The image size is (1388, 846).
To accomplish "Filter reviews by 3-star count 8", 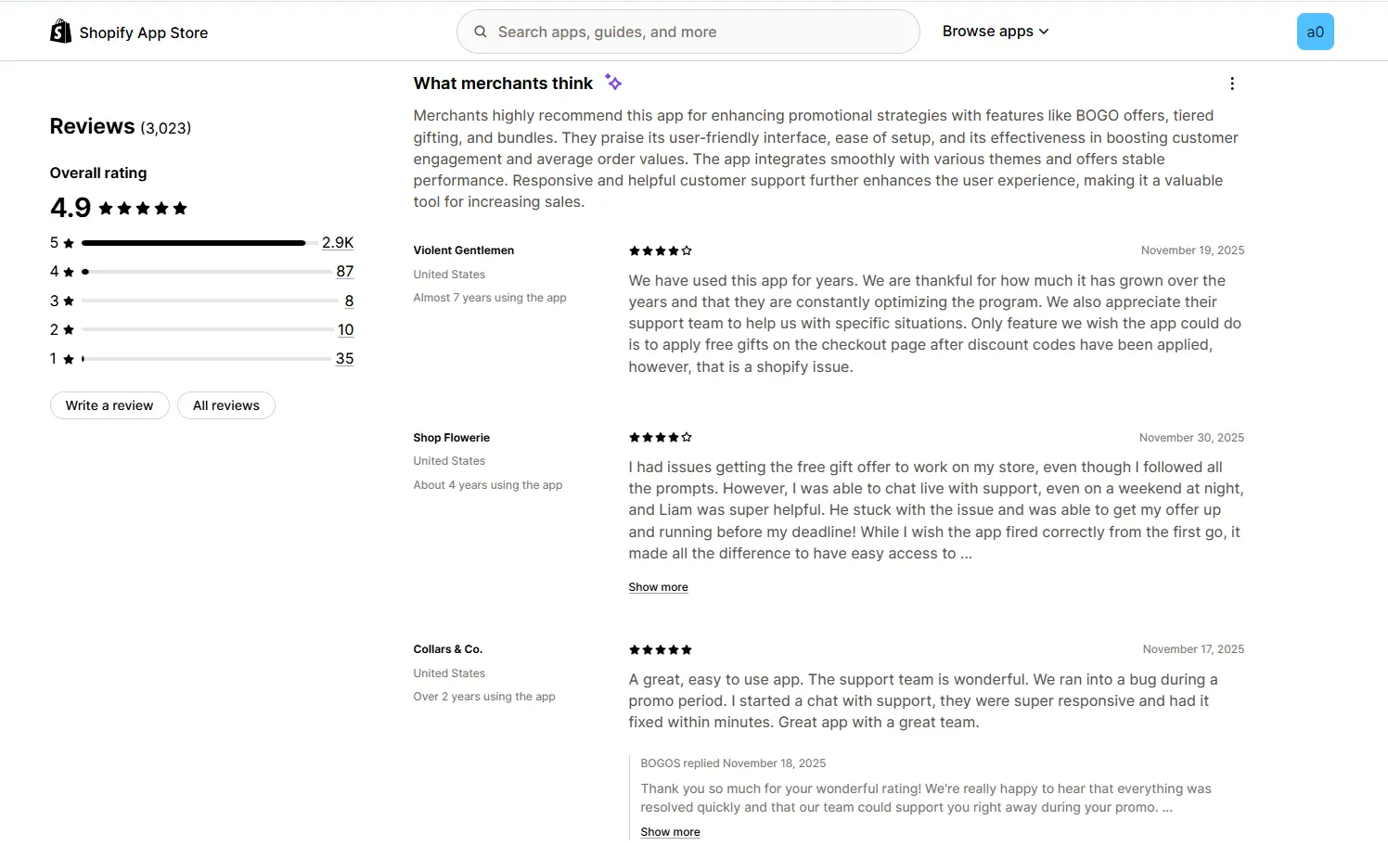I will (349, 301).
